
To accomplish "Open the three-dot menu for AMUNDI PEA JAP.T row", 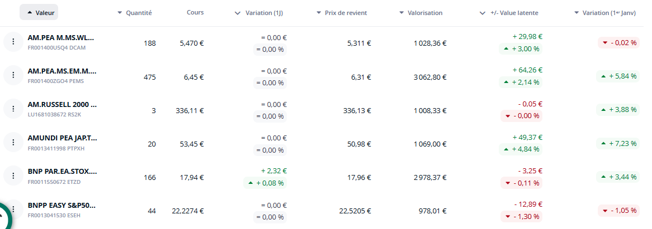I will coord(12,143).
